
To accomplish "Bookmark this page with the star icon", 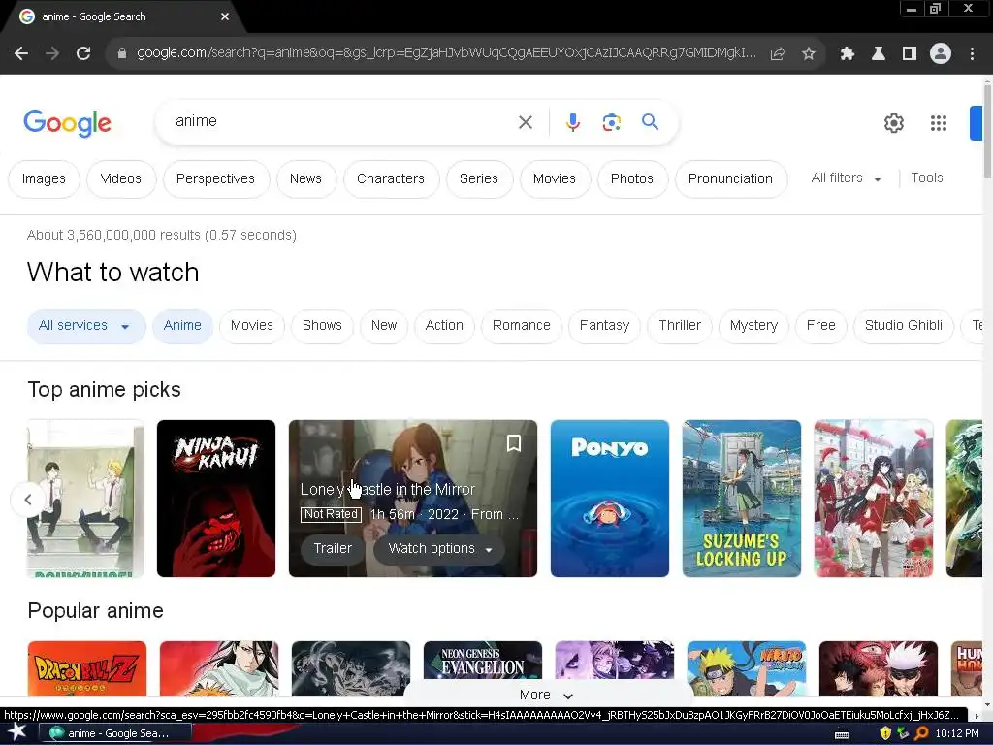I will coord(809,54).
